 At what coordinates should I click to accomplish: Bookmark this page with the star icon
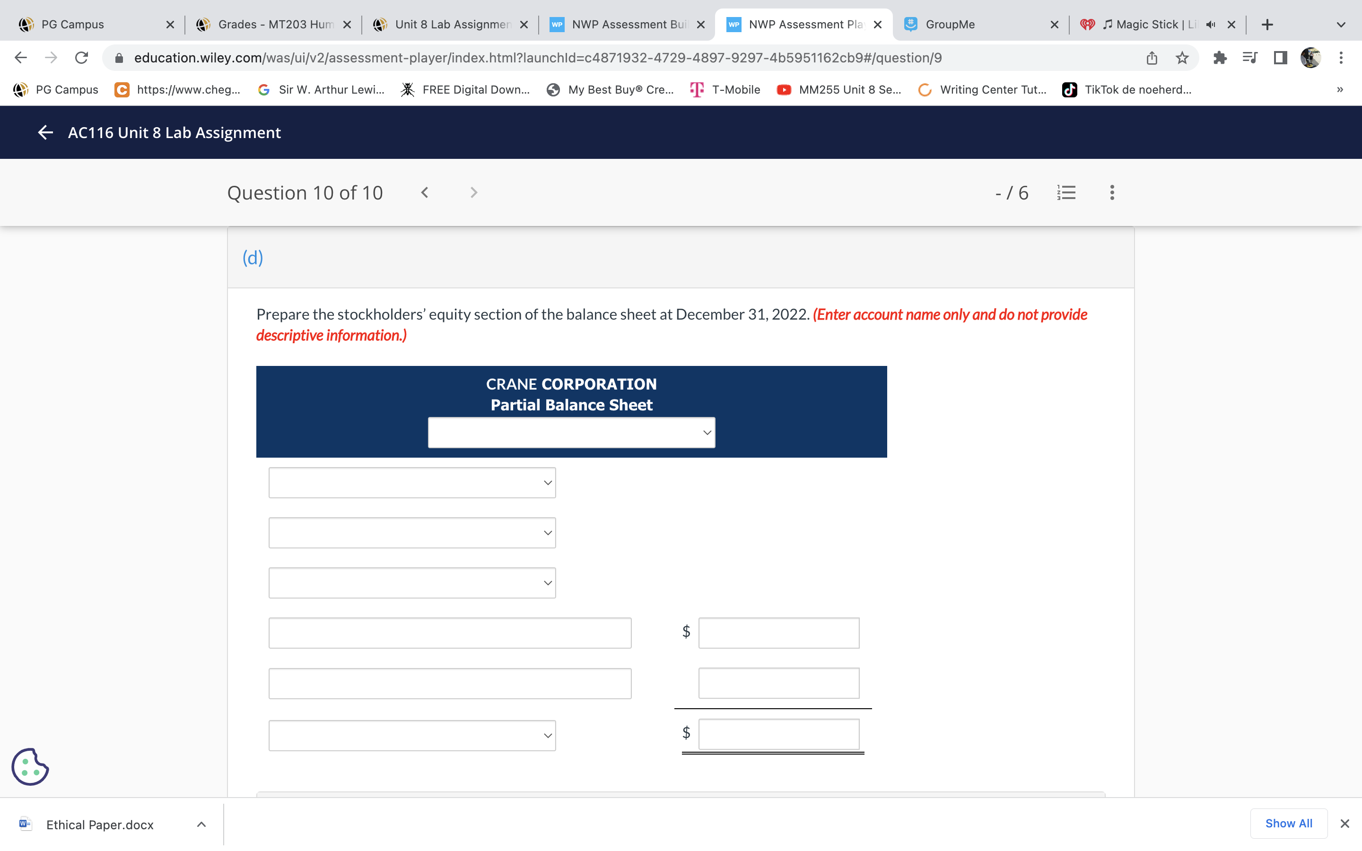(x=1182, y=58)
